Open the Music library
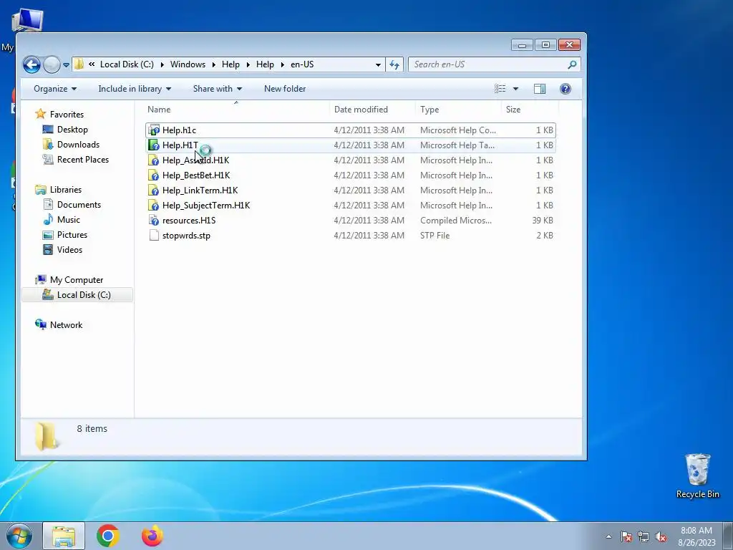The height and width of the screenshot is (550, 733). (x=68, y=219)
